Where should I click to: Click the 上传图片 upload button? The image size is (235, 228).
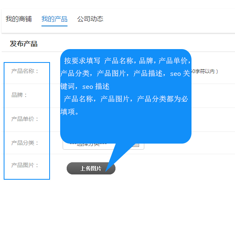tap(91, 168)
